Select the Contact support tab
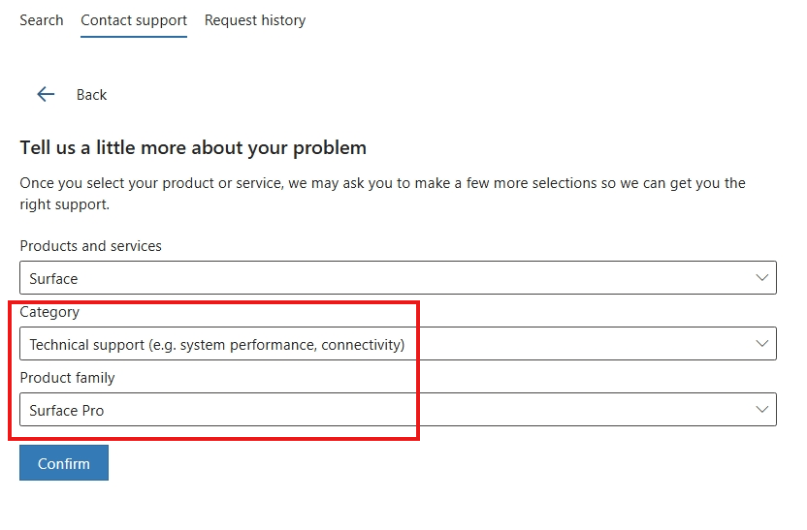Image resolution: width=807 pixels, height=530 pixels. click(134, 20)
